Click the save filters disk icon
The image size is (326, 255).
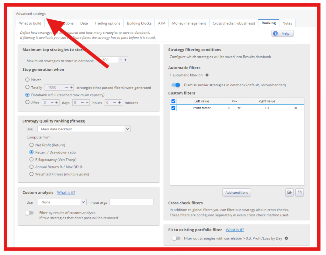(x=299, y=193)
